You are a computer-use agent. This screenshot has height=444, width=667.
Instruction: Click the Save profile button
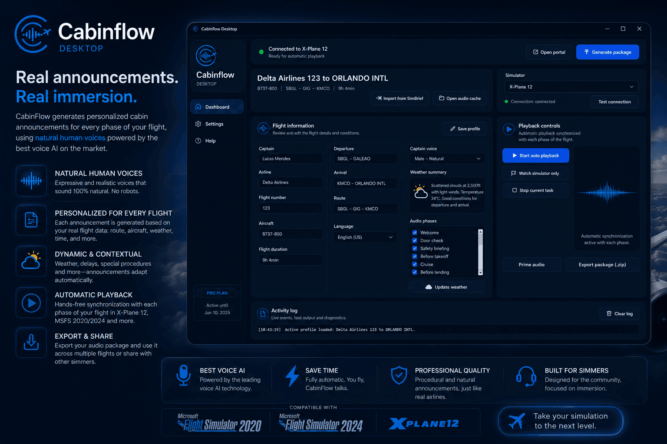[x=465, y=129]
